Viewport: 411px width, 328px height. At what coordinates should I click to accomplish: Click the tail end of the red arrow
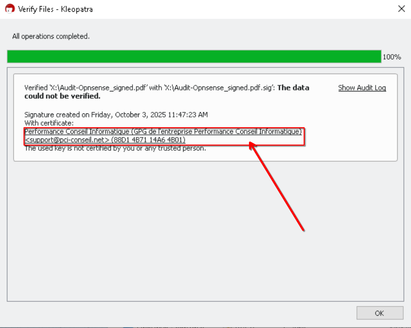pyautogui.click(x=304, y=229)
